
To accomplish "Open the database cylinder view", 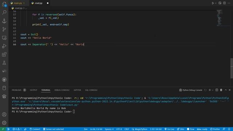I will [4, 88].
